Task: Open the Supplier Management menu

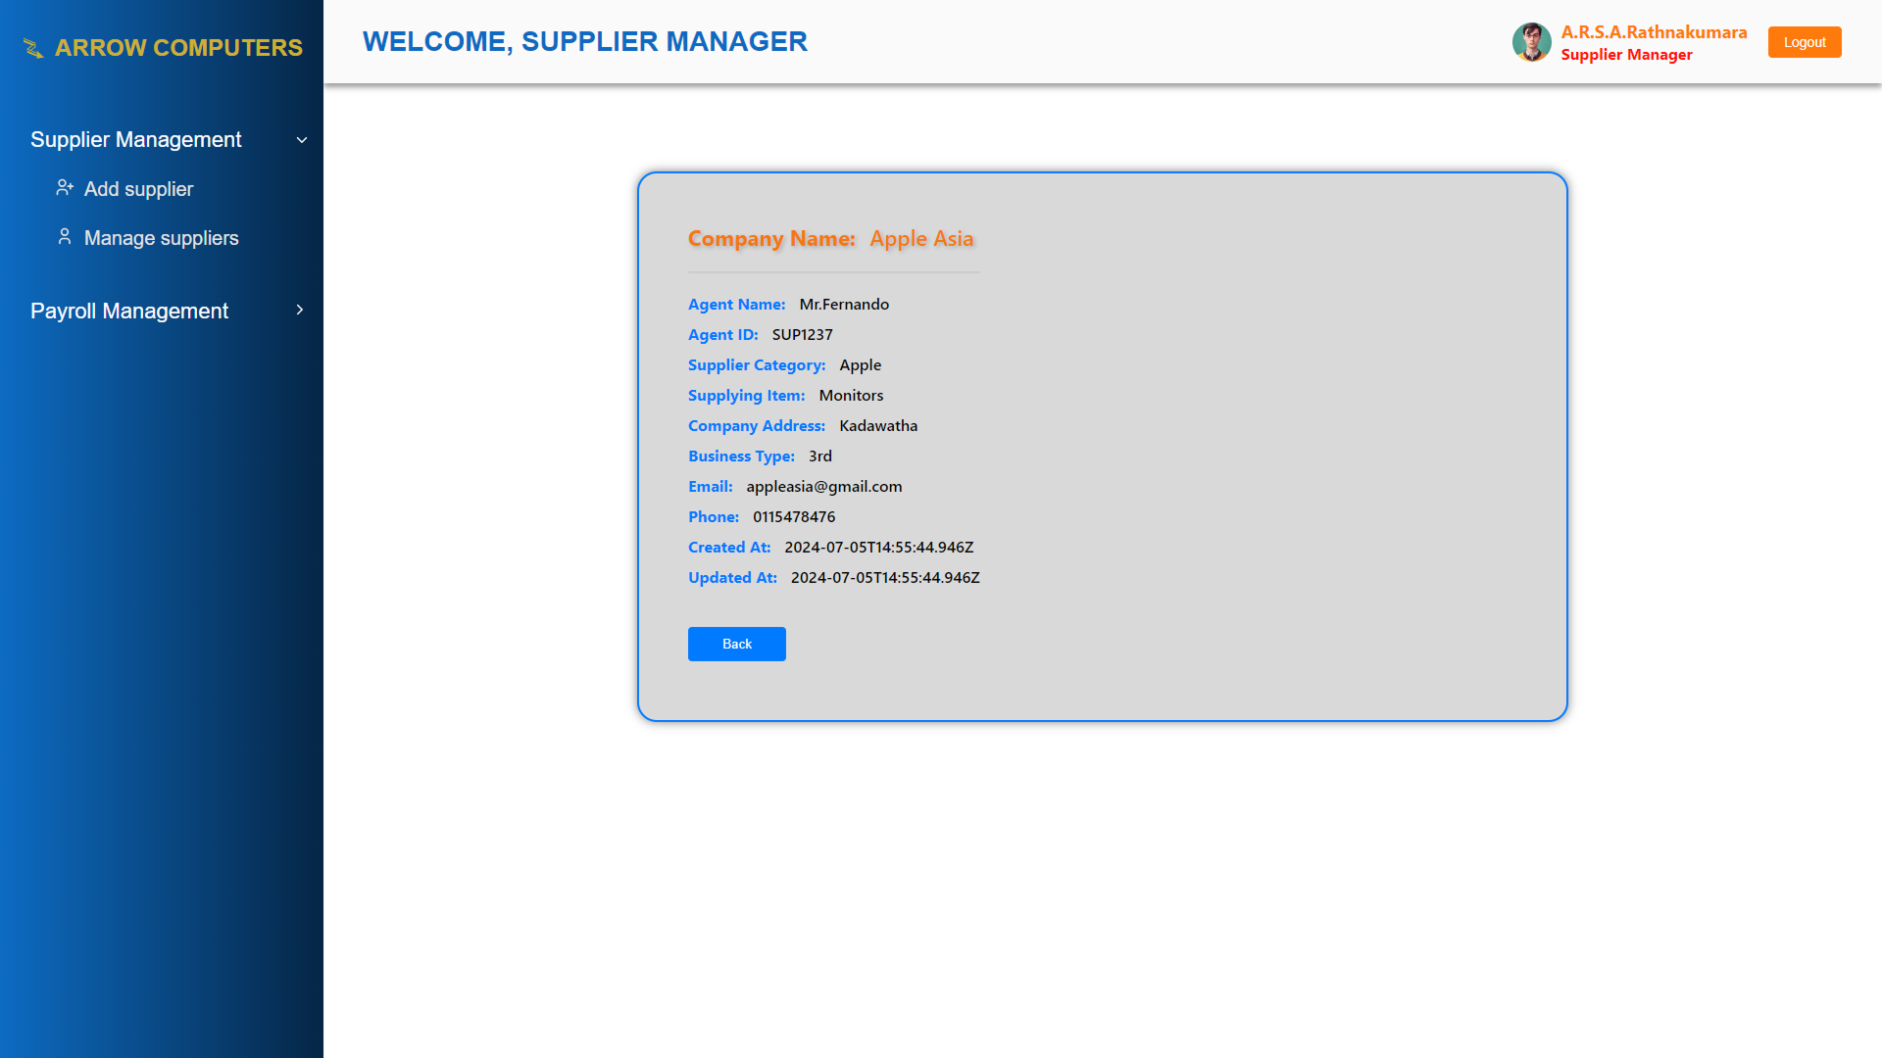Action: [136, 139]
